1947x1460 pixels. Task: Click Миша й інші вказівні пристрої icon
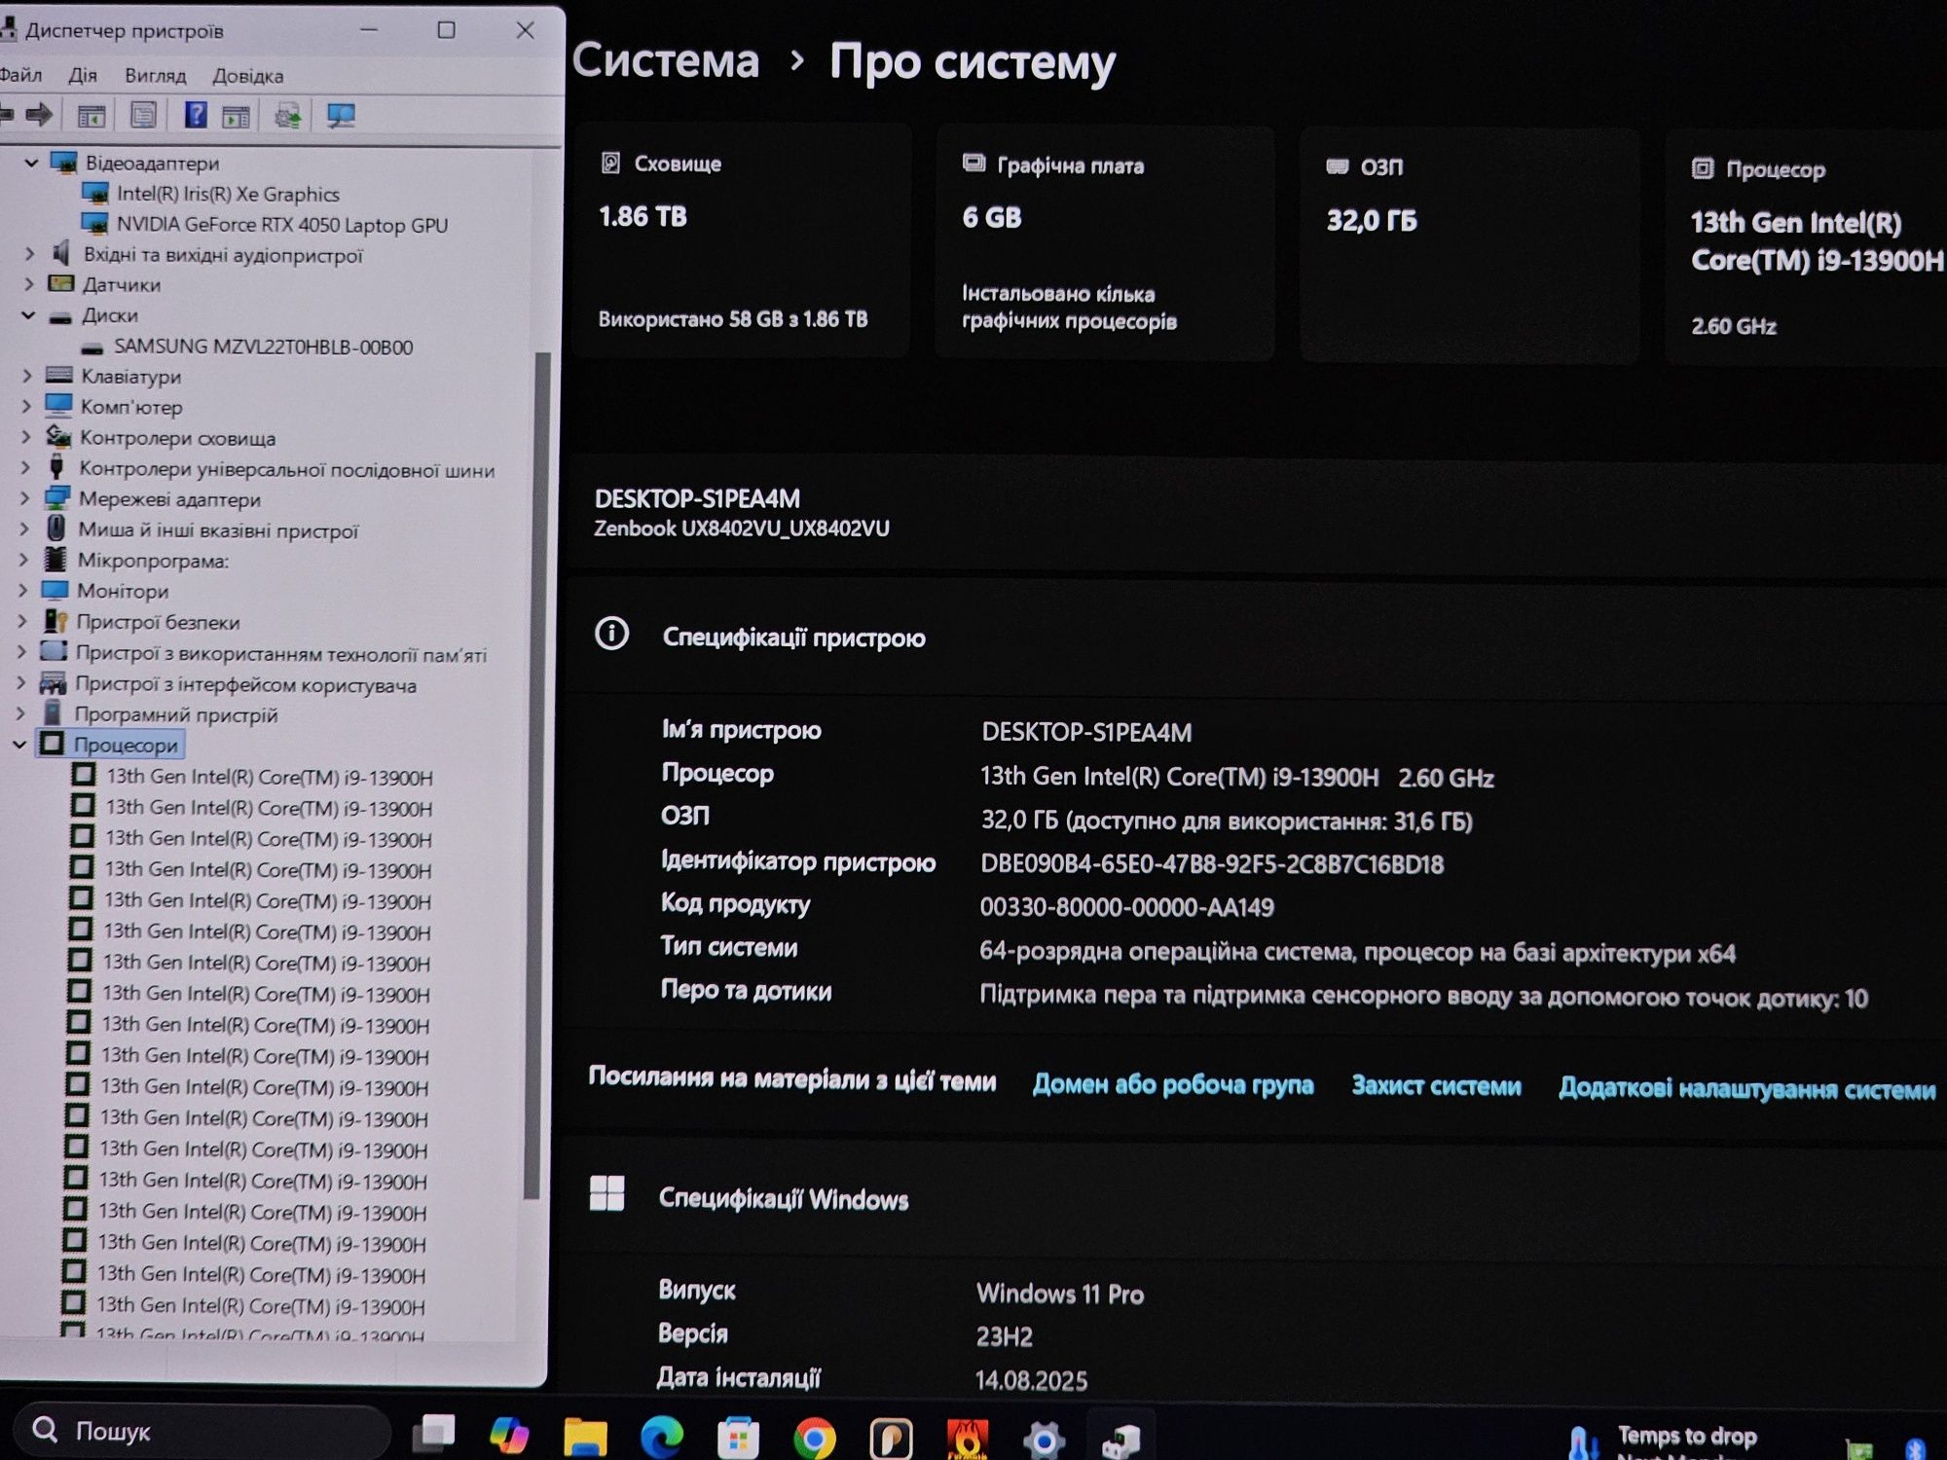56,529
